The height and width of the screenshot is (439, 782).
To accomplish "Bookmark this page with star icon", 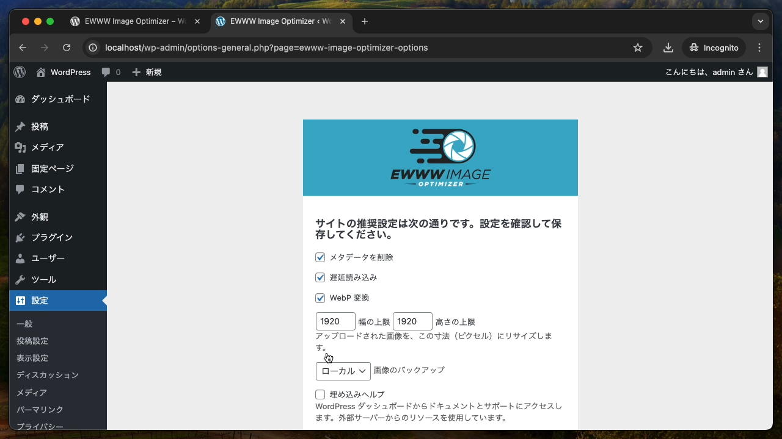I will coord(638,48).
